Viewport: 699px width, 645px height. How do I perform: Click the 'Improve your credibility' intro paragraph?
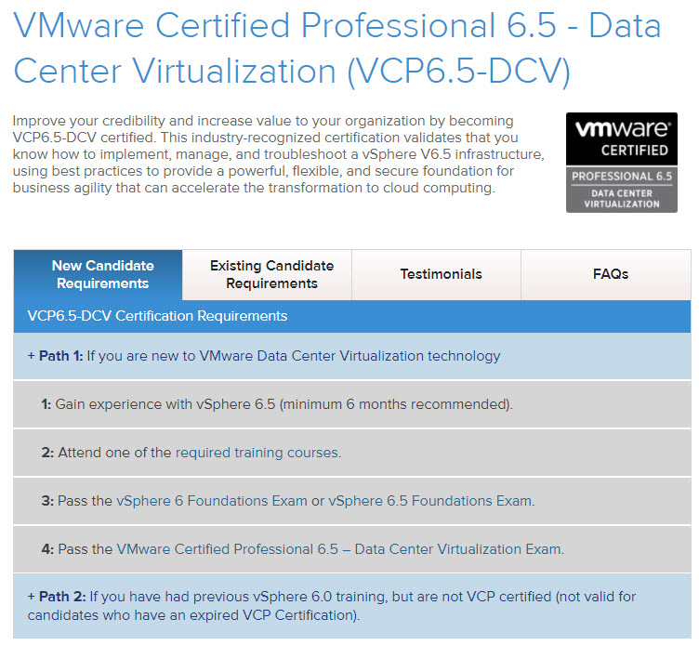tap(279, 154)
